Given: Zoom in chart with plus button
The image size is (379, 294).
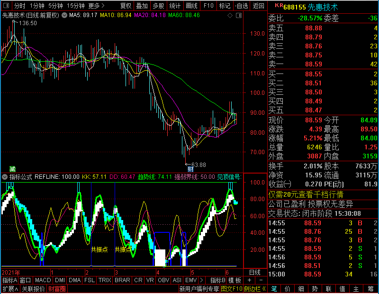Looking at the screenshot, I should [250, 280].
